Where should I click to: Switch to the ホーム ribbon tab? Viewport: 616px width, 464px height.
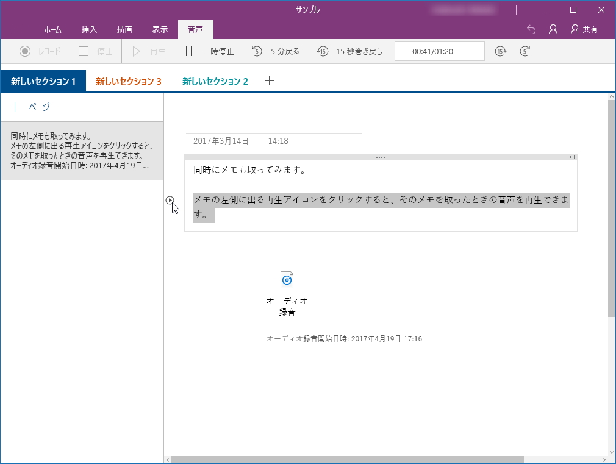tap(52, 28)
